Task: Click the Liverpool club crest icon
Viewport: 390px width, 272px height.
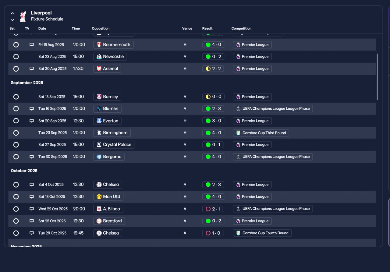Action: 23,16
